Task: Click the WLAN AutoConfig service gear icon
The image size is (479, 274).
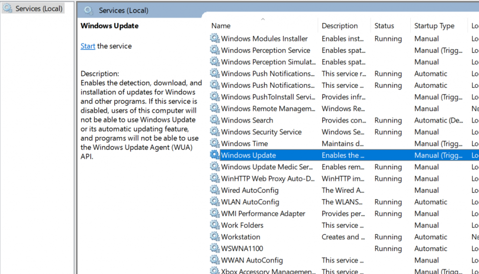Action: click(x=215, y=202)
